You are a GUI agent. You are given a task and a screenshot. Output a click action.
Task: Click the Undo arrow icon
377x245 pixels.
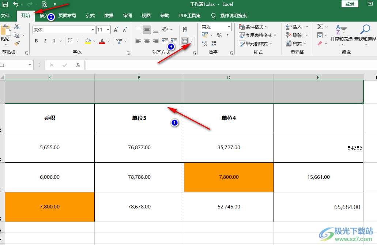pos(16,4)
